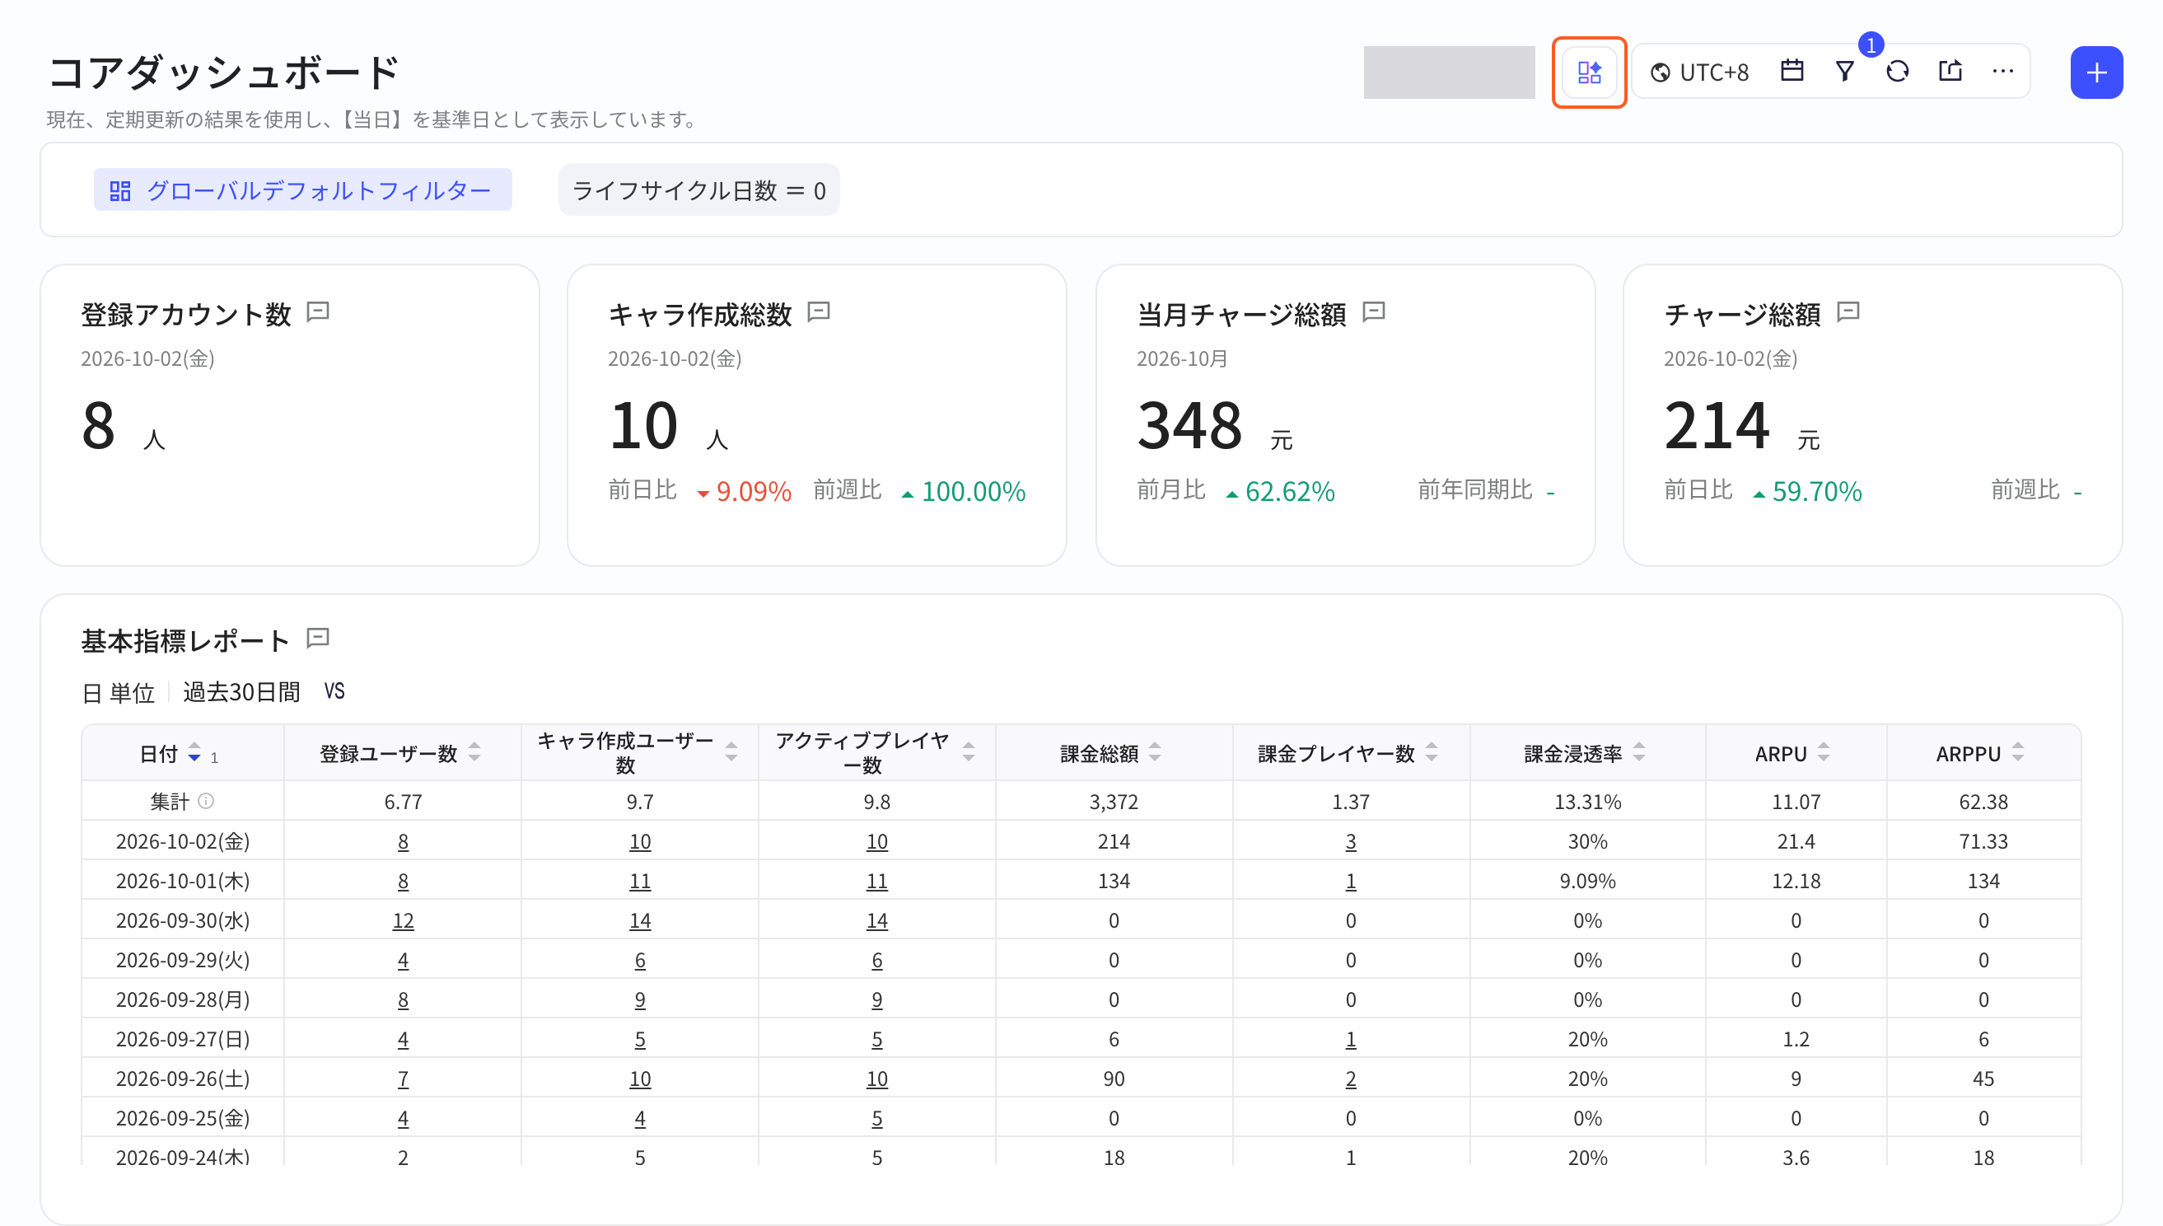Open active players 6 on 2026-09-29
The image size is (2163, 1226).
click(876, 960)
